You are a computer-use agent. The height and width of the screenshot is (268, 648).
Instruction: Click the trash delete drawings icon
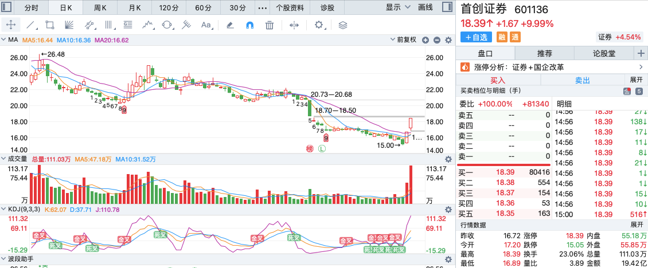(x=270, y=25)
